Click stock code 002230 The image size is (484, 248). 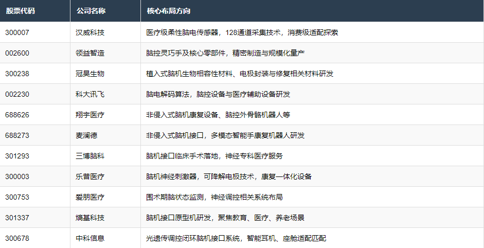(17, 94)
